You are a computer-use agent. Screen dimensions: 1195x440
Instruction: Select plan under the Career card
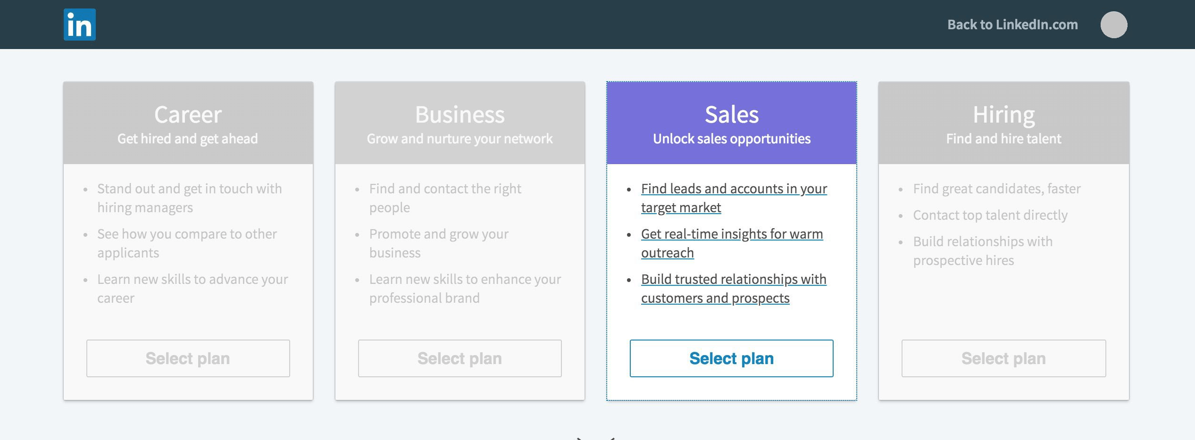tap(187, 358)
